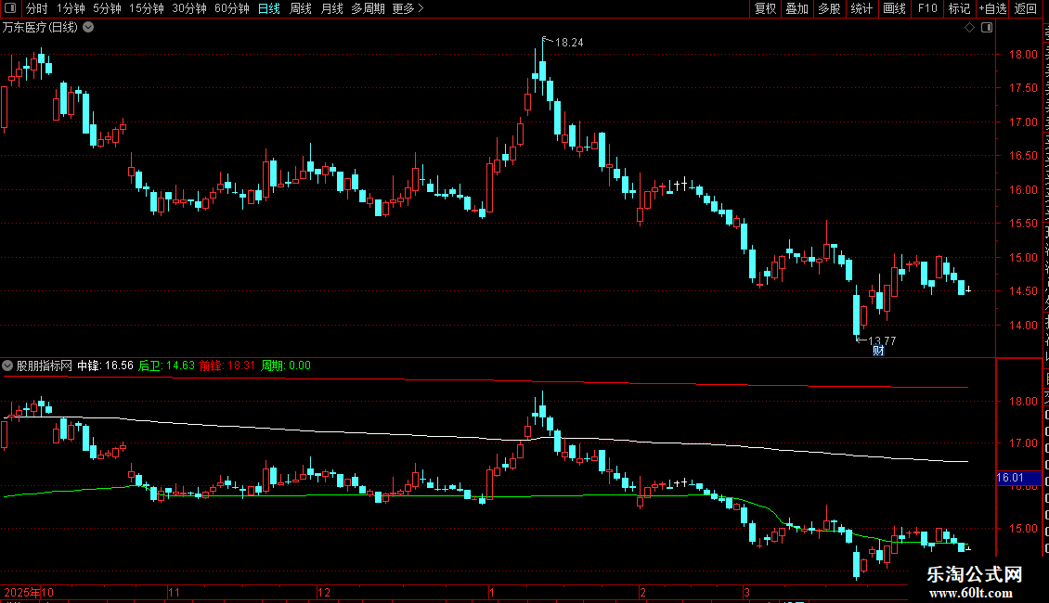Add stock via +自选 button
Screen dimensions: 1049x603
[992, 8]
